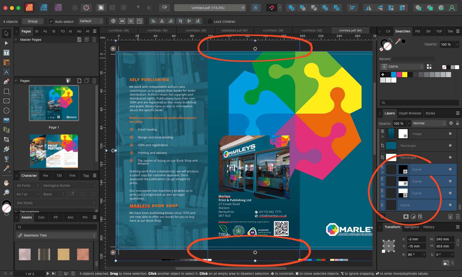Open the Geologica Roman font dropdown
The image size is (462, 277).
70,185
